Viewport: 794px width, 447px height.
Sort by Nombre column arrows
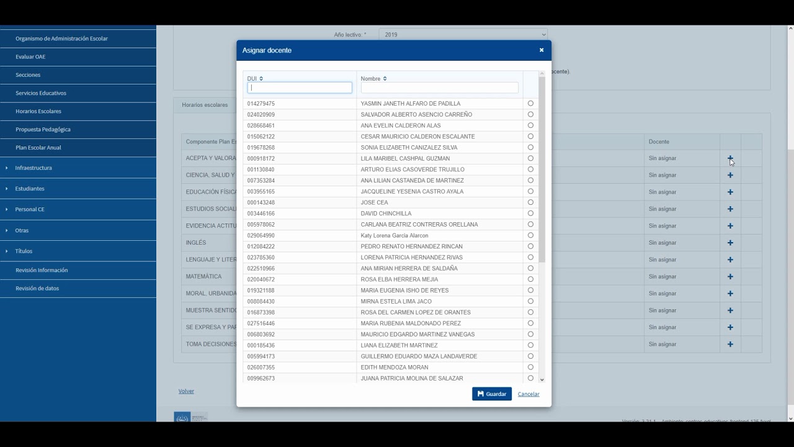[x=385, y=78]
